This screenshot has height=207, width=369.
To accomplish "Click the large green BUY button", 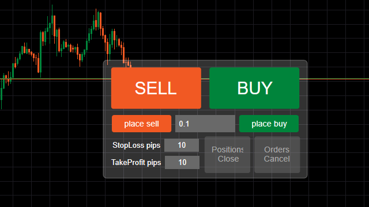I will pyautogui.click(x=254, y=88).
